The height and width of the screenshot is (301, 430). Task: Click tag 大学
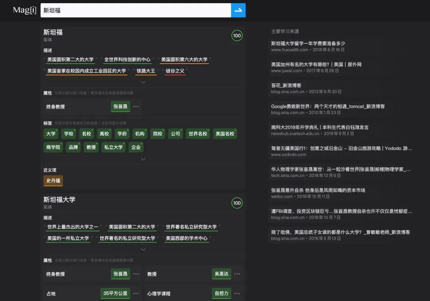coord(51,134)
